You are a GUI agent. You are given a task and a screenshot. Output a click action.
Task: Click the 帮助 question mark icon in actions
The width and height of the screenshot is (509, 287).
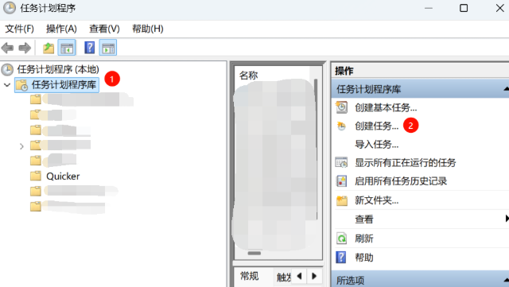pos(341,257)
